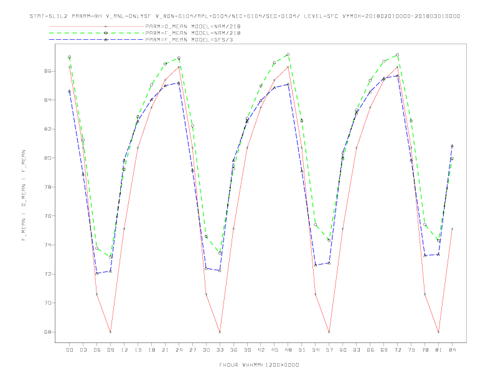Click red plus marker at hour 33 minimum
The width and height of the screenshot is (493, 381).
pyautogui.click(x=220, y=332)
